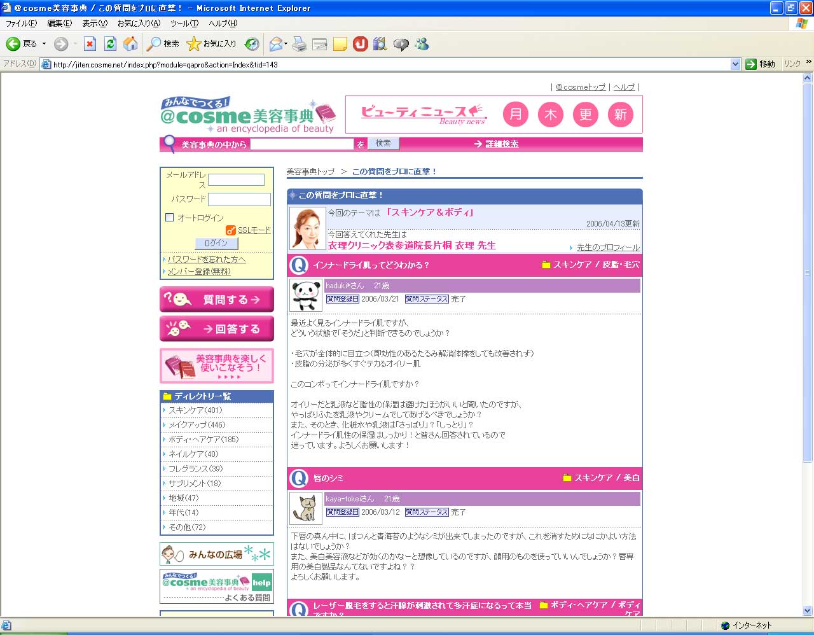
Task: Open the メイクアップ(446) directory entry
Action: click(197, 425)
